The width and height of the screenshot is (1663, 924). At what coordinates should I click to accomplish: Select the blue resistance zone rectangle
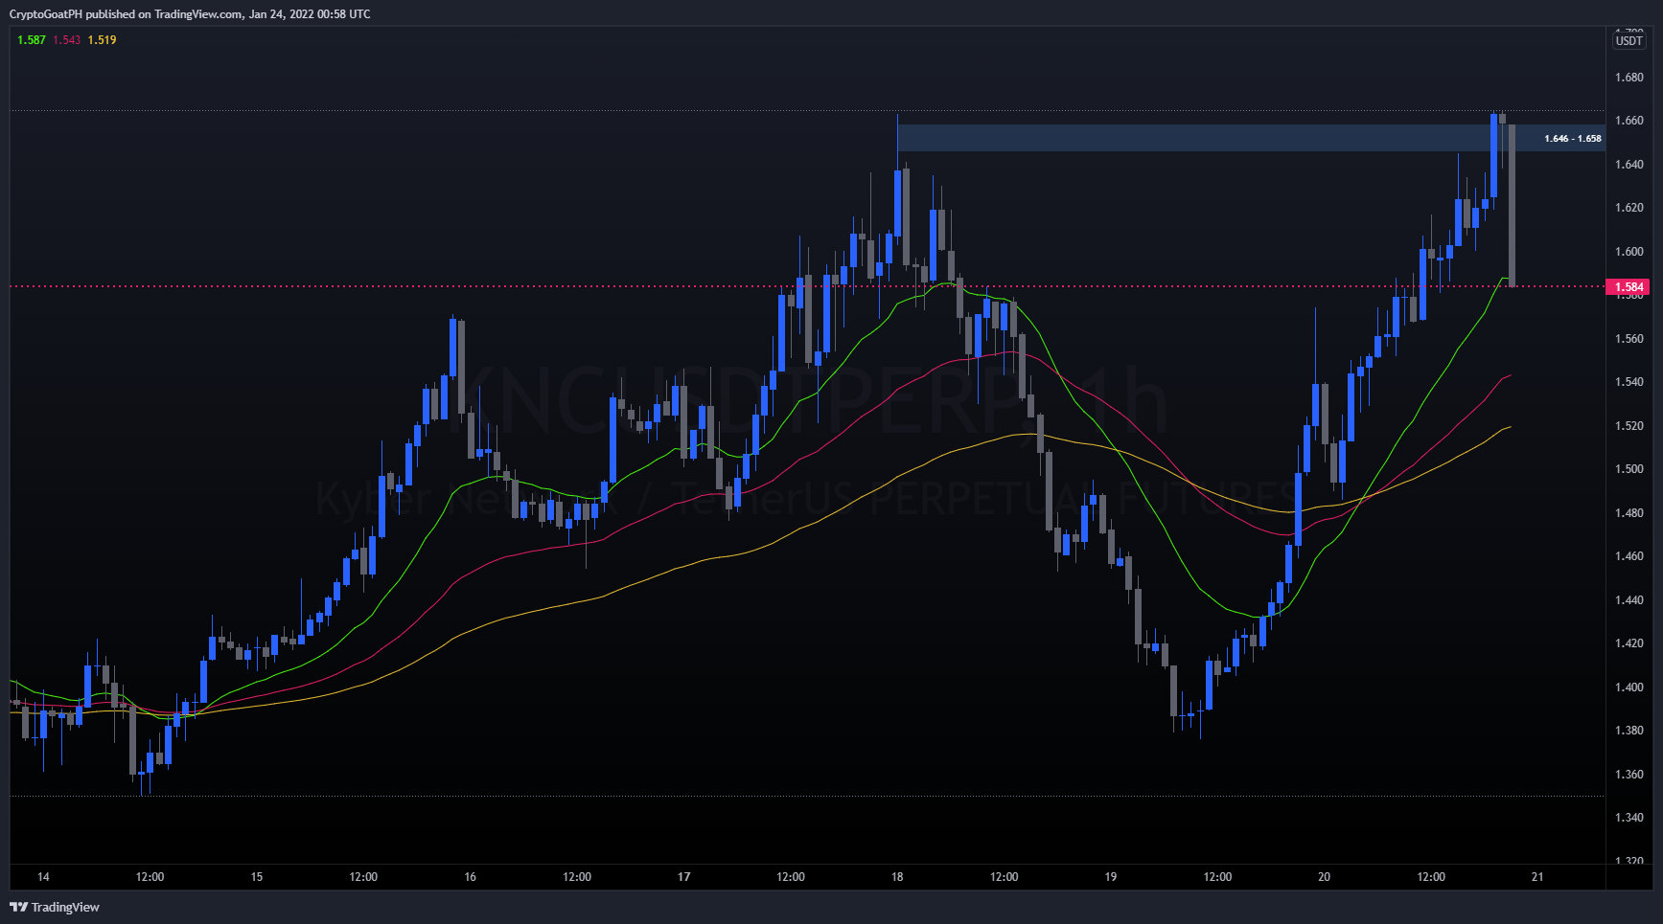click(1251, 138)
